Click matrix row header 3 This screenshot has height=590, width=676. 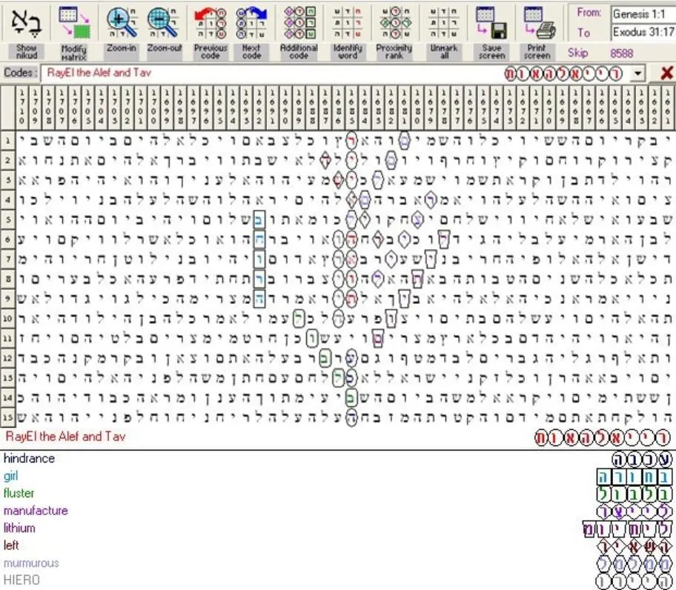click(x=7, y=180)
